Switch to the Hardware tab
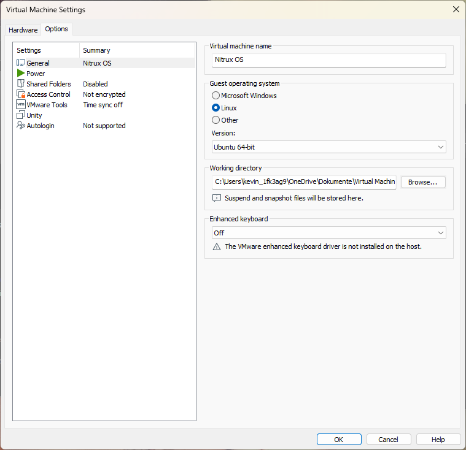Screen dimensions: 466x450 [x=23, y=30]
